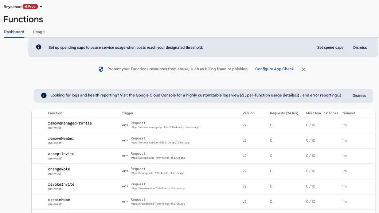The image size is (379, 213).
Task: Switch to the Usage tab
Action: pyautogui.click(x=39, y=32)
